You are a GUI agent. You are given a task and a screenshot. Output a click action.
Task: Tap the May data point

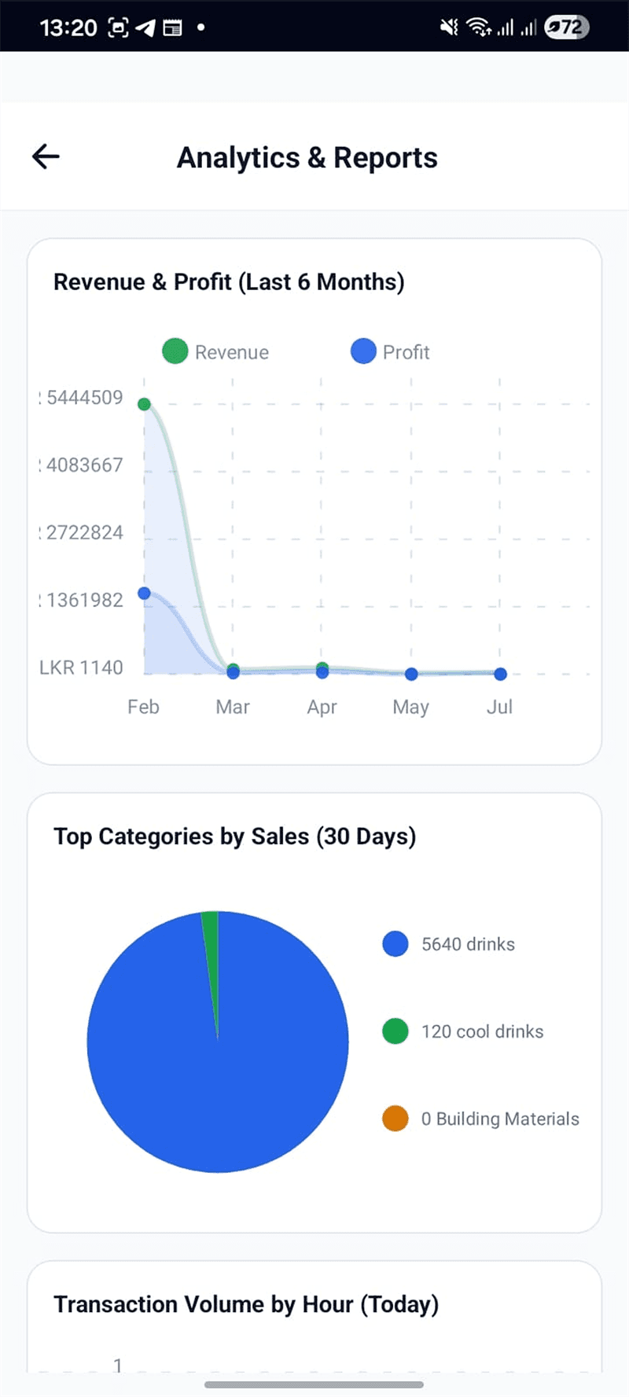point(411,674)
